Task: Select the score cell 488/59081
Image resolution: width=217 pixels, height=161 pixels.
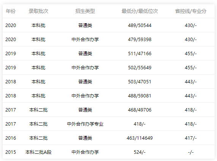Action: click(x=139, y=96)
